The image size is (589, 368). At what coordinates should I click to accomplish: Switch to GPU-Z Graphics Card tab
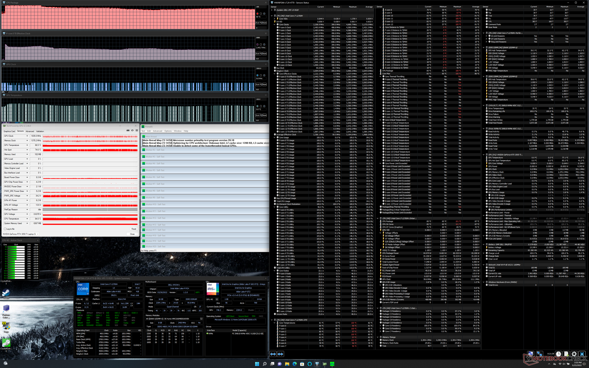9,131
